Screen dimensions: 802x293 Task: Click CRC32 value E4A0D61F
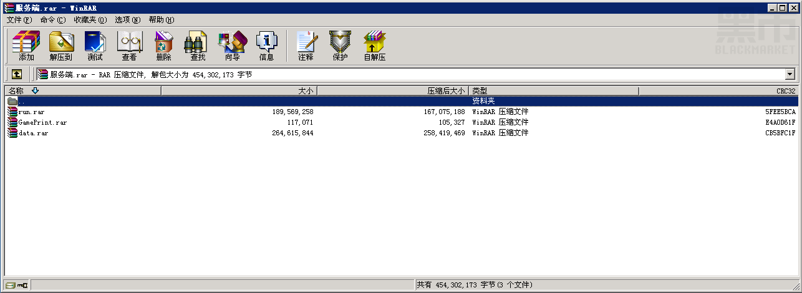[780, 122]
